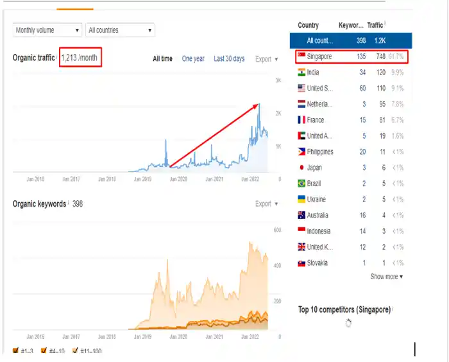Click the loading spinner under competitors
Image resolution: width=449 pixels, height=362 pixels.
point(348,323)
